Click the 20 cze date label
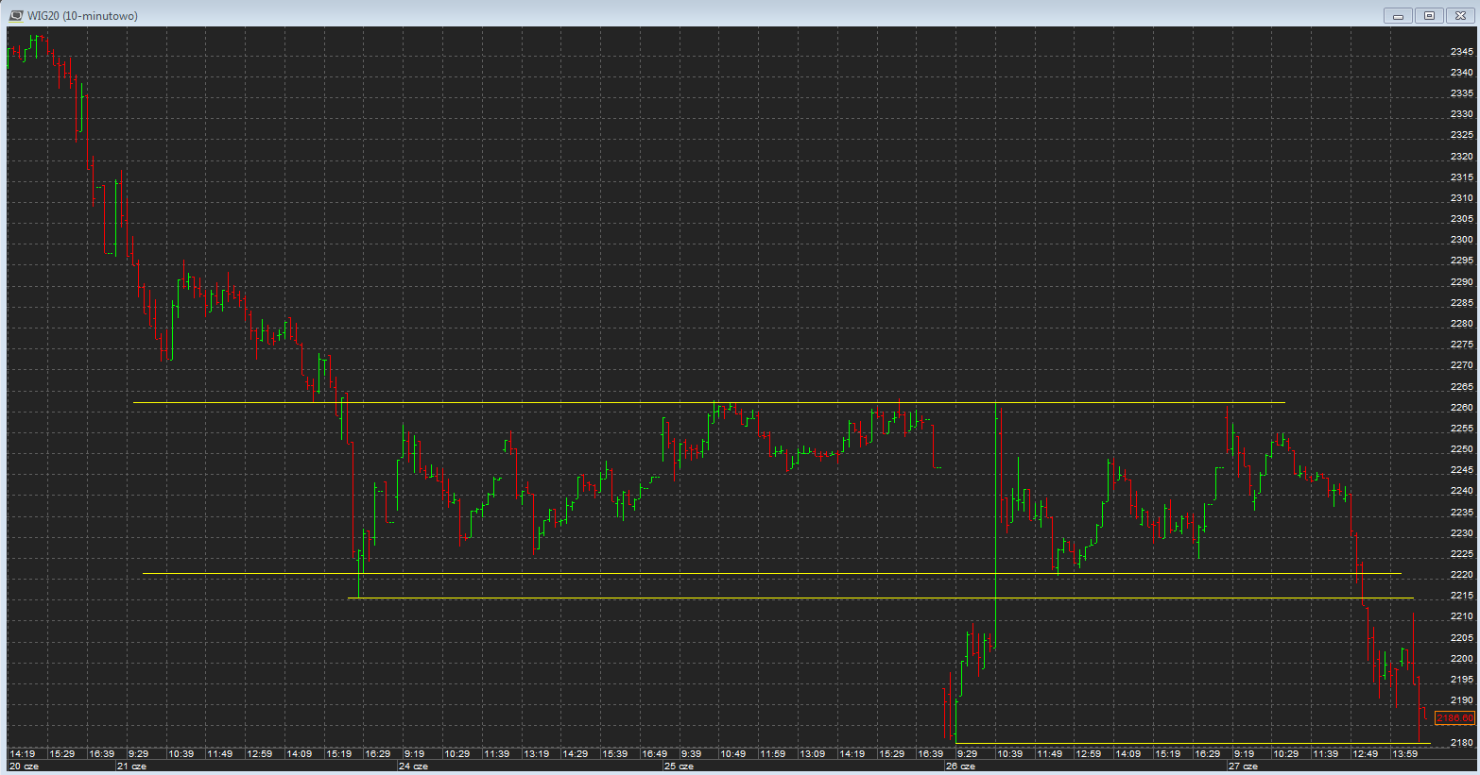This screenshot has width=1480, height=775. 24,767
